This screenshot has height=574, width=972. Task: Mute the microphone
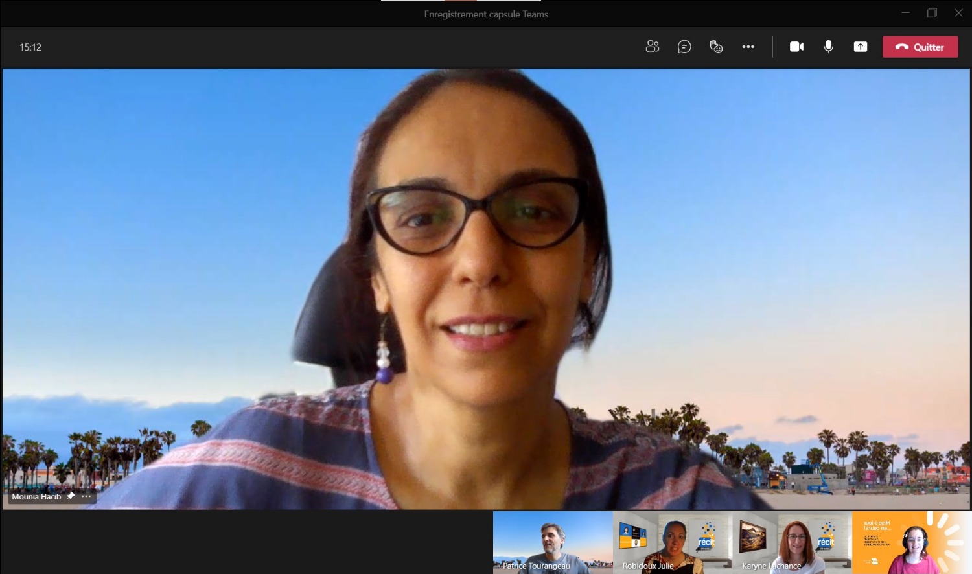coord(828,47)
